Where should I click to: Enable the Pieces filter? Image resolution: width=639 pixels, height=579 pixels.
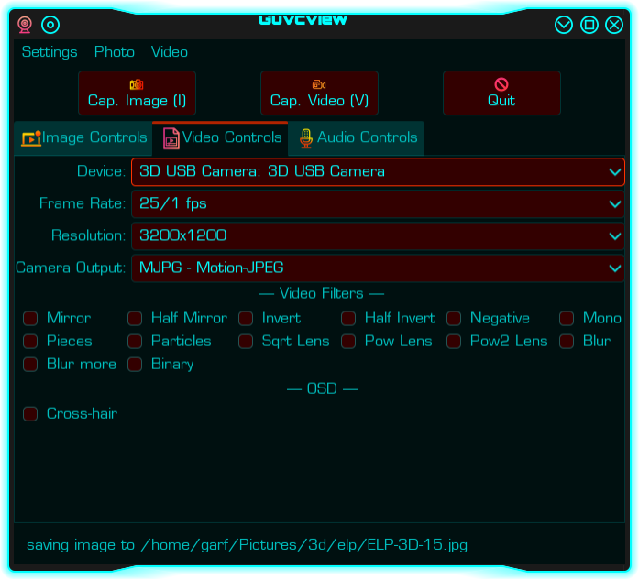(30, 341)
